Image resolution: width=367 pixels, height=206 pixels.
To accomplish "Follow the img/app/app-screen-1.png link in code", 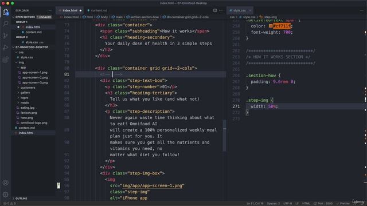I will point(153,185).
